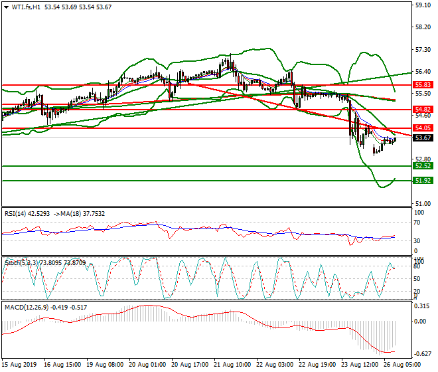Click the RSI(14) 42.5293 indicator label
438x372 pixels.
(x=27, y=214)
